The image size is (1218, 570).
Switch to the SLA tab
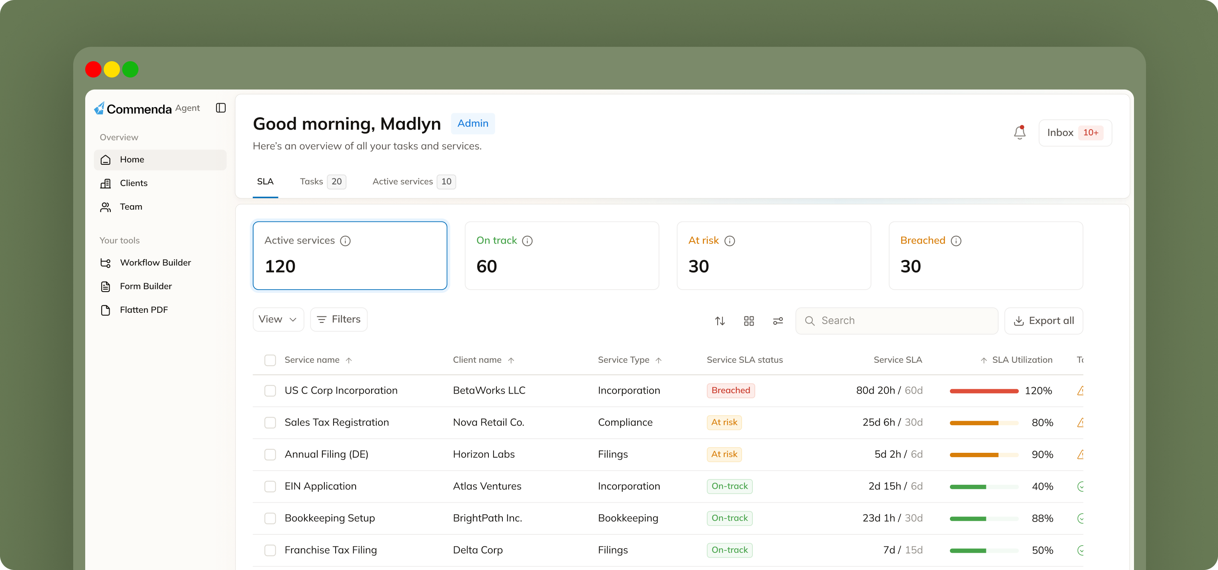pos(265,182)
